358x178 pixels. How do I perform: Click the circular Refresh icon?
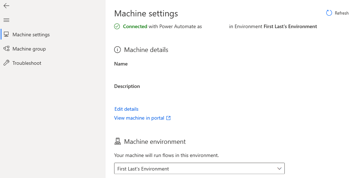[329, 13]
